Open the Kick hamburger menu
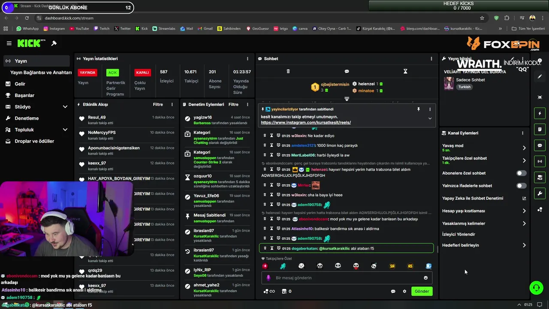549x309 pixels. tap(9, 43)
